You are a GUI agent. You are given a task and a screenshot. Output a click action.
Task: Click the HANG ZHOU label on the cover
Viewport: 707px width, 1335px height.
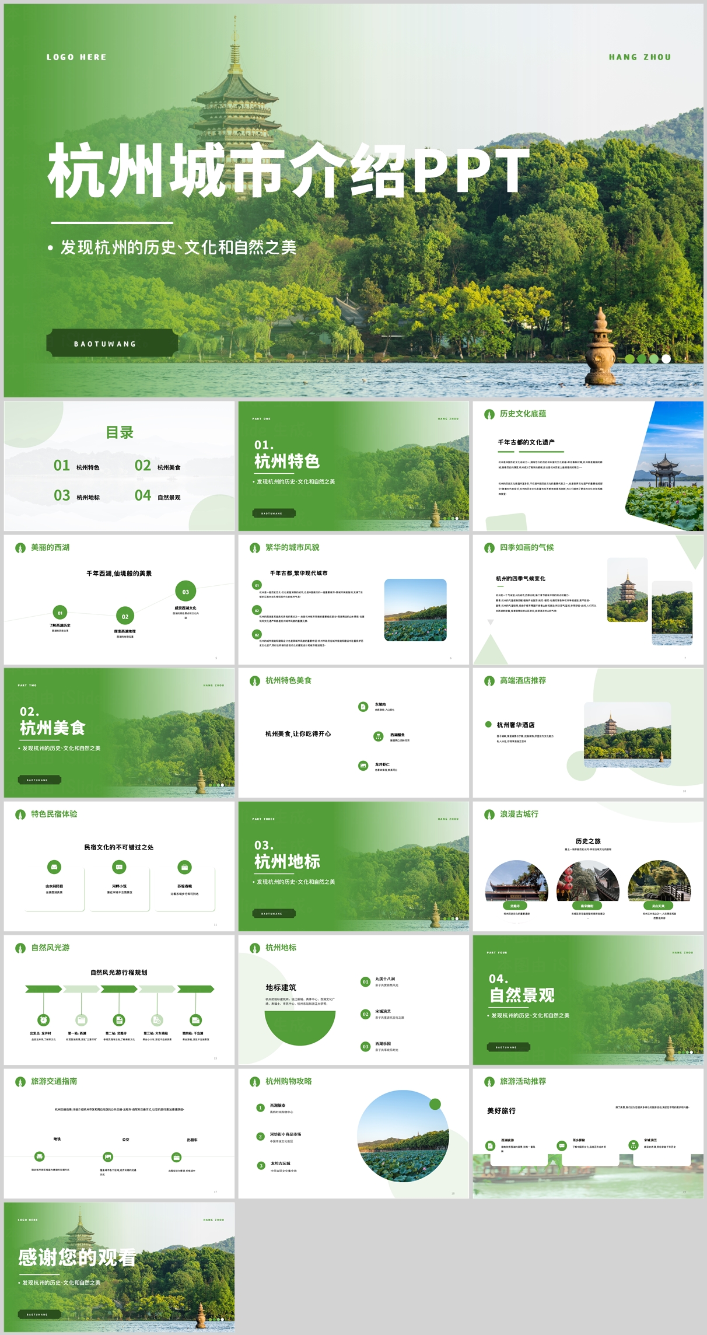[640, 57]
